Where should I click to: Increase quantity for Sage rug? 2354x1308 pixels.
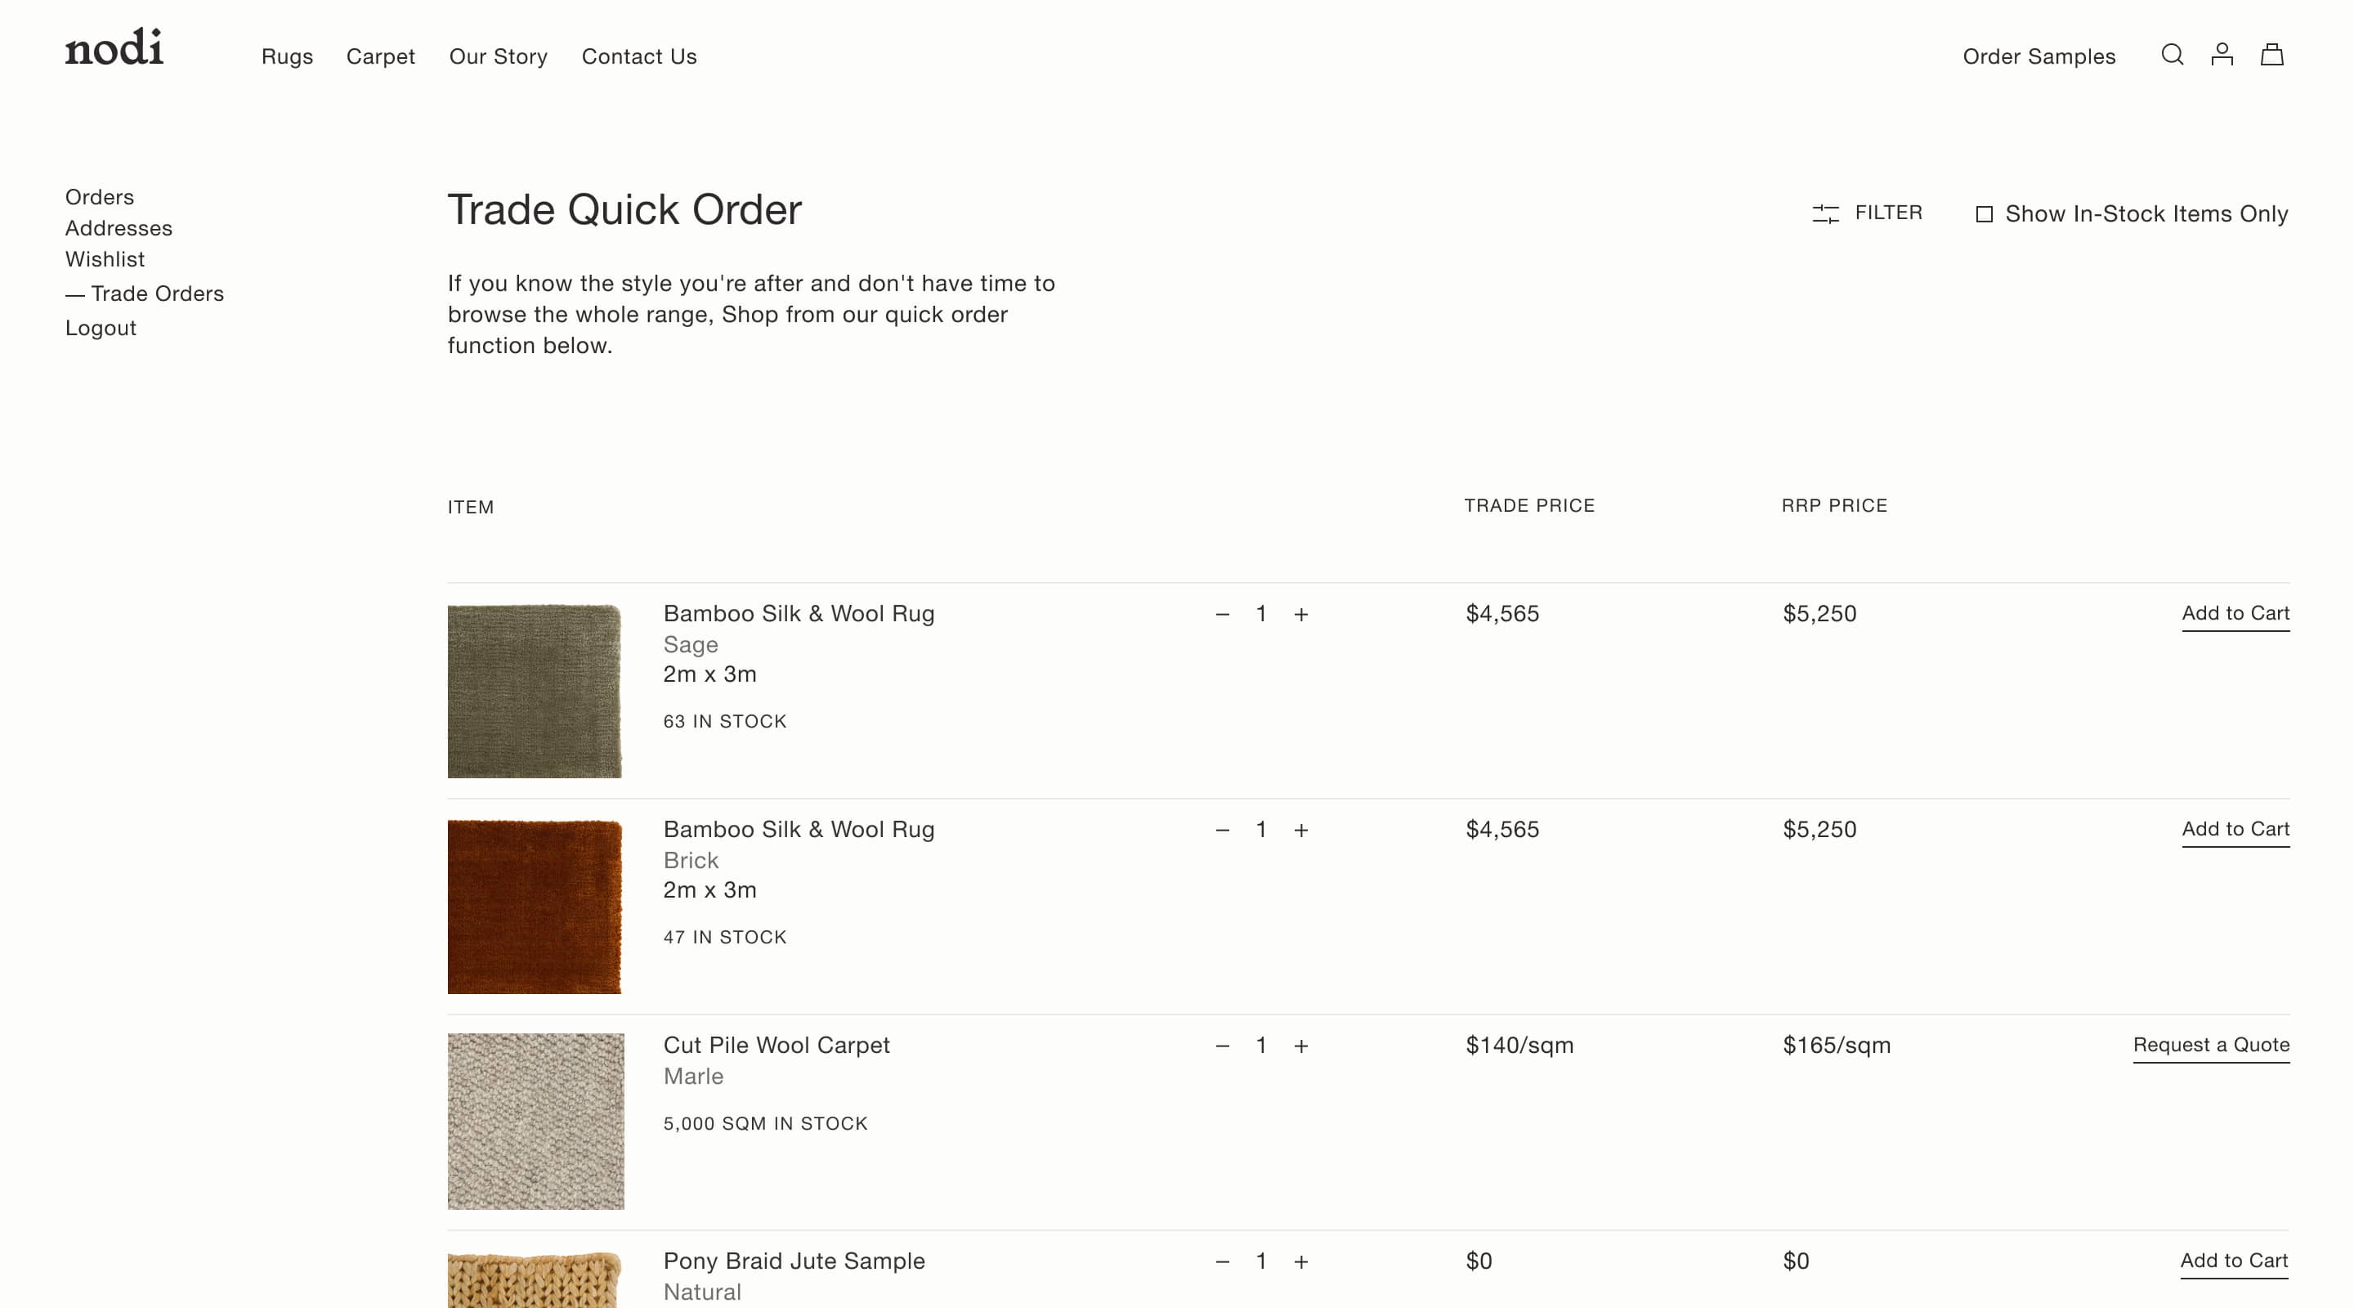pos(1300,614)
